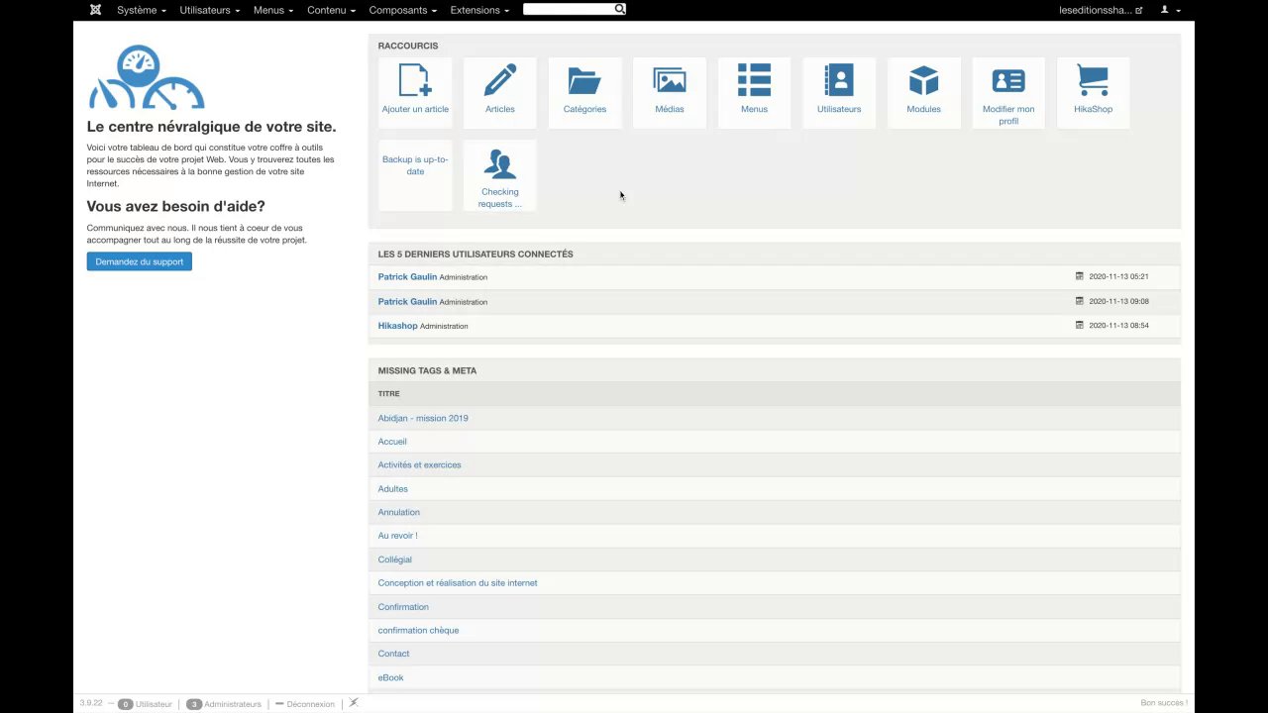This screenshot has height=713, width=1268.
Task: Open the Accueil article link
Action: pos(392,442)
